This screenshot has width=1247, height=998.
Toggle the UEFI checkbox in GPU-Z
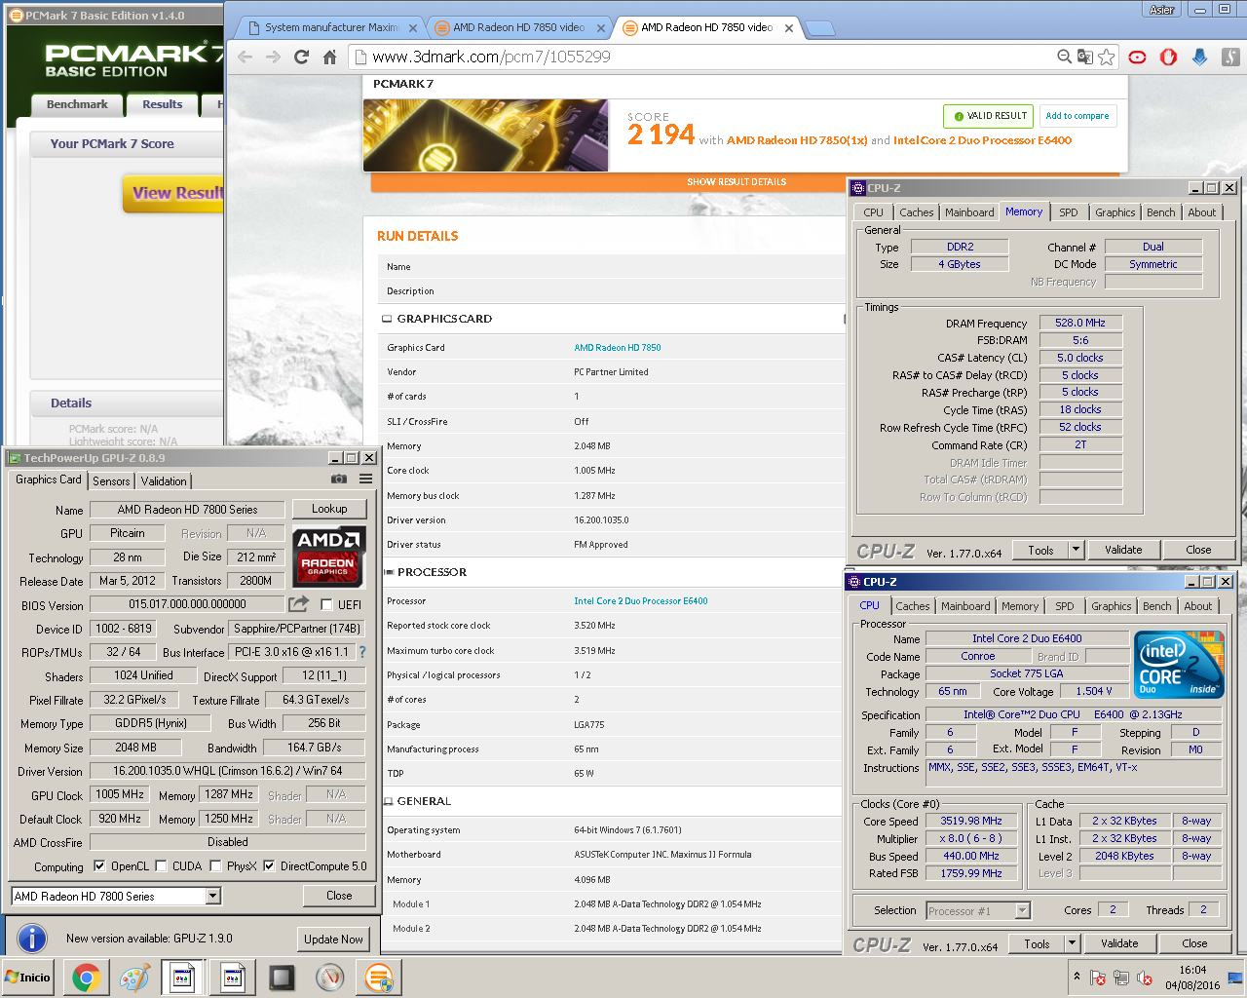click(x=326, y=604)
